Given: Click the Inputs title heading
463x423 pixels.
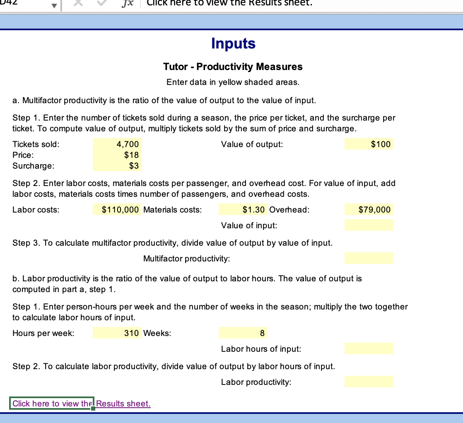Looking at the screenshot, I should 233,43.
